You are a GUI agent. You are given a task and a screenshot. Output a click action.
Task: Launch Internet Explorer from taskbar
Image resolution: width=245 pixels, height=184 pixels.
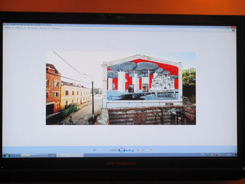(x=16, y=155)
